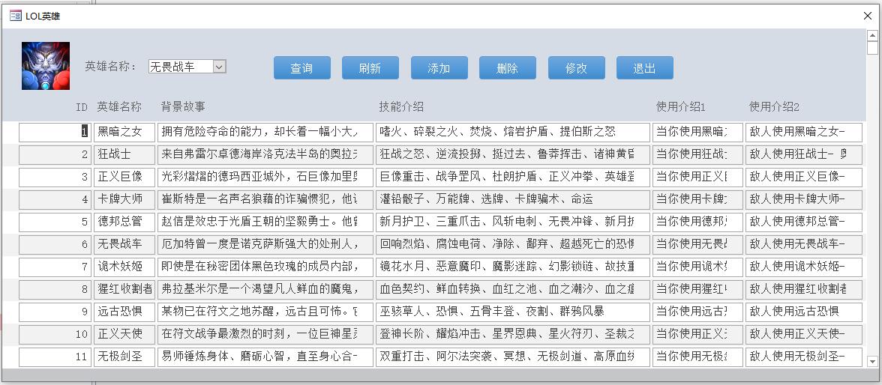Click the background story starting 厄加特曾一度
The image size is (882, 385).
coord(265,244)
